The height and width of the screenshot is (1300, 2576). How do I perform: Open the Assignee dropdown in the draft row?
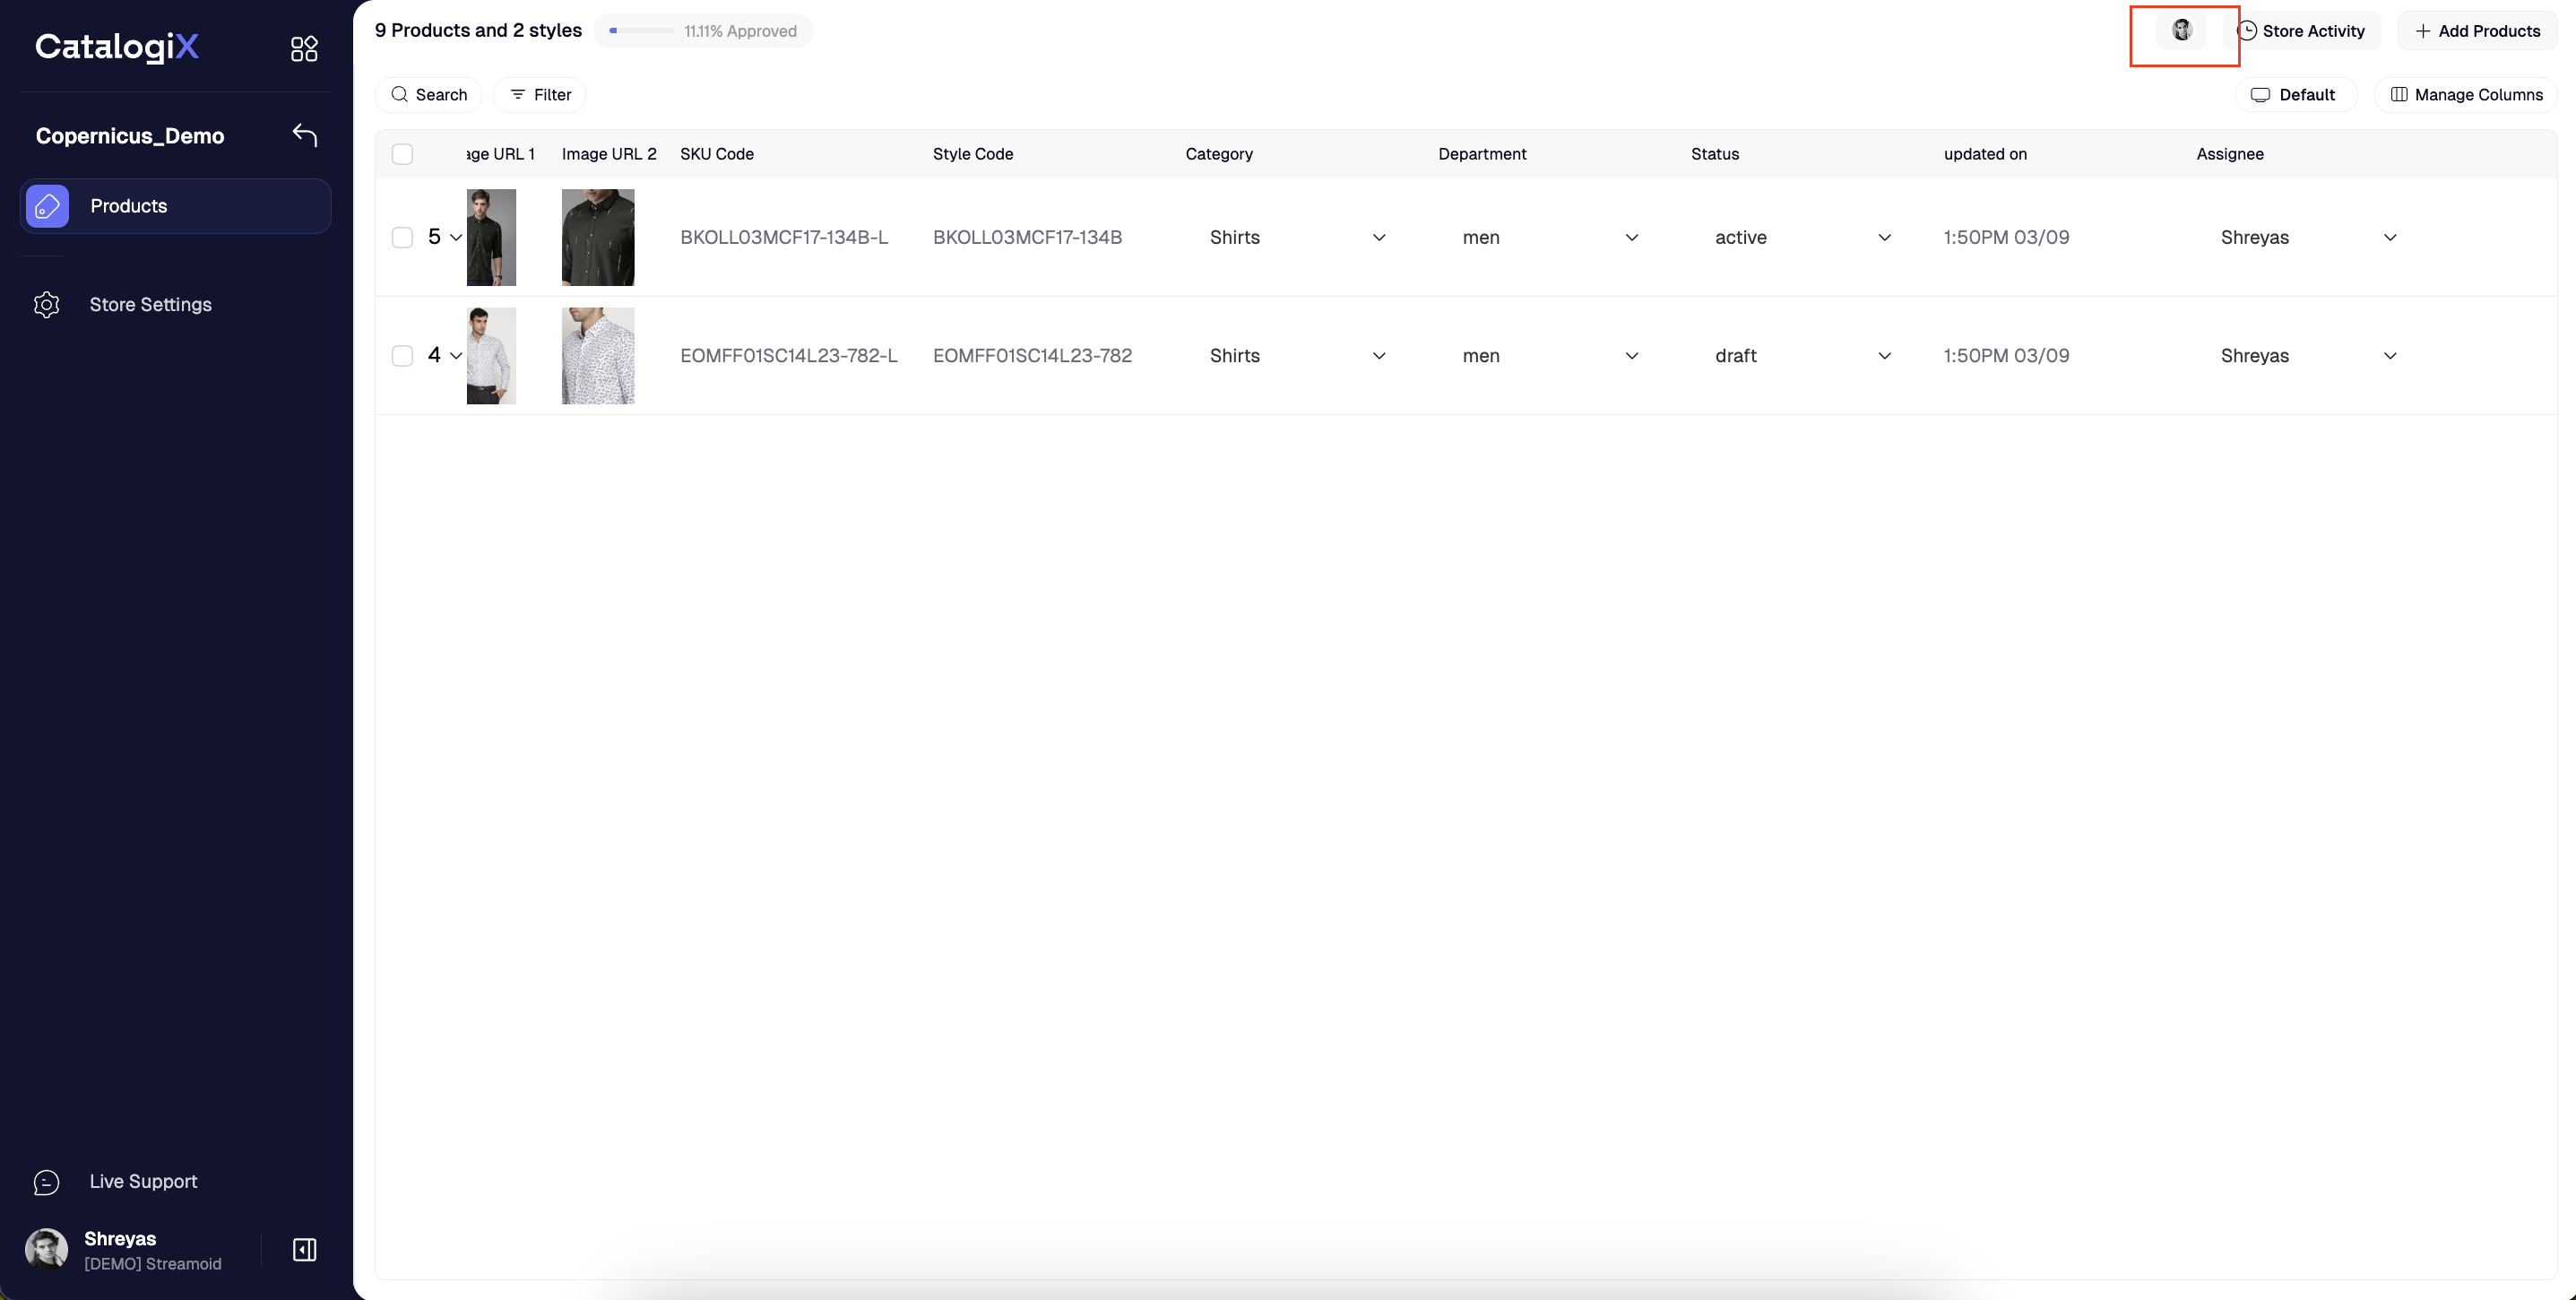click(2389, 356)
